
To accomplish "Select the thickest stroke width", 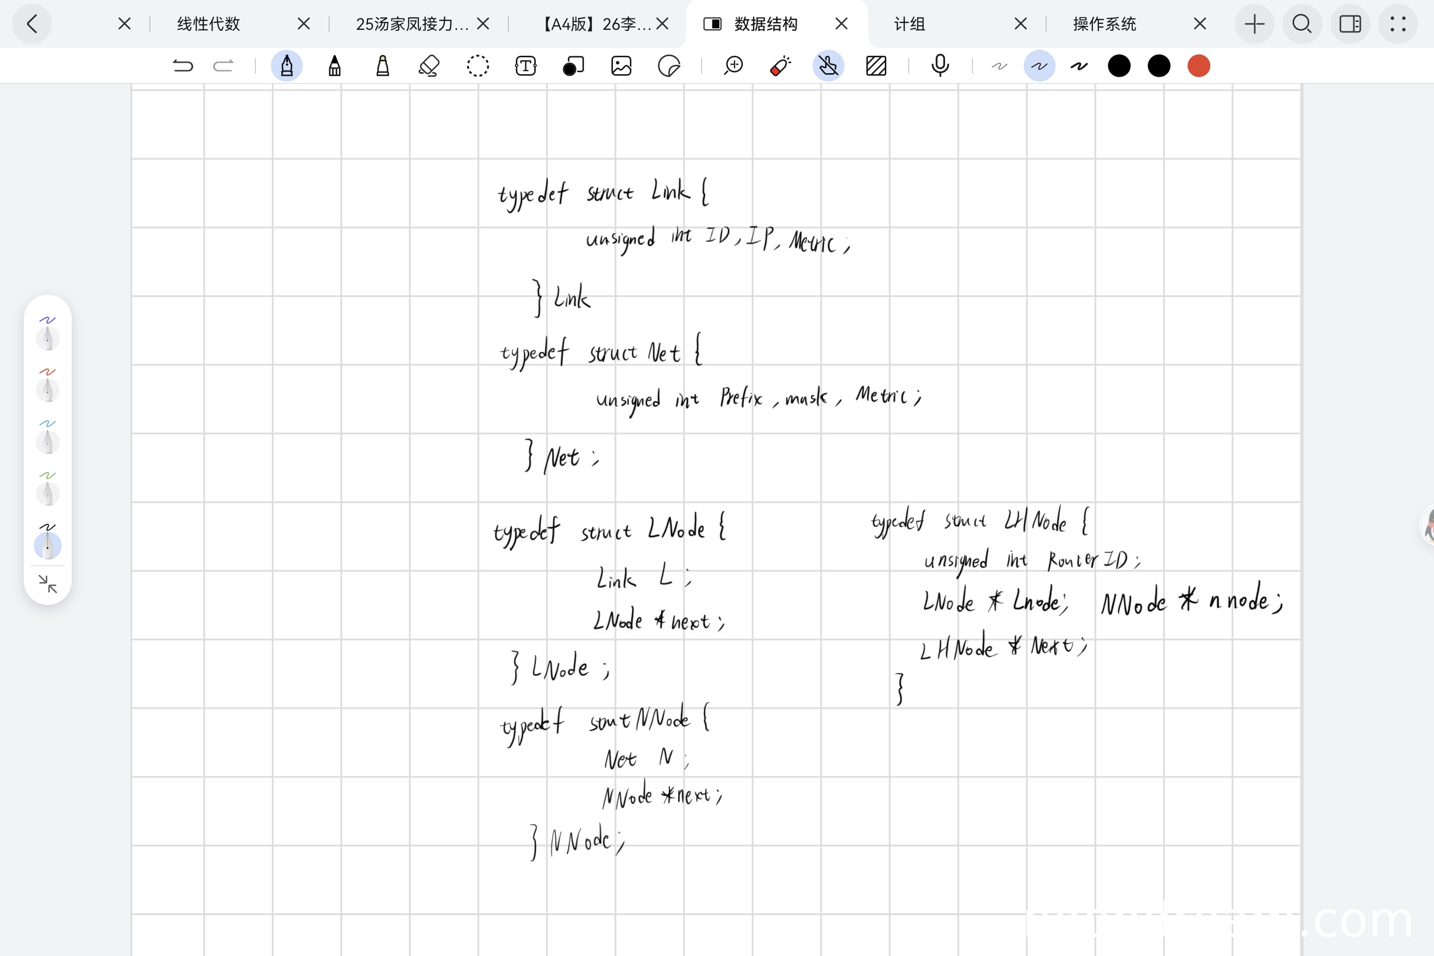I will click(1078, 66).
